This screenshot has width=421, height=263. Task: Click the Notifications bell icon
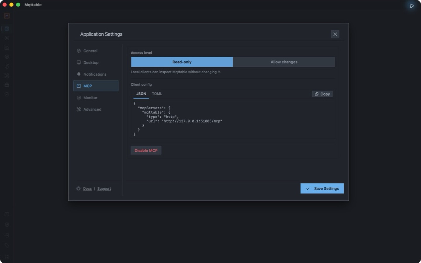pyautogui.click(x=79, y=74)
